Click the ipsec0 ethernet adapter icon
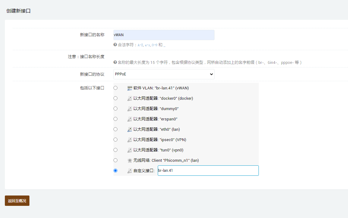This screenshot has height=218, width=348. pos(130,140)
